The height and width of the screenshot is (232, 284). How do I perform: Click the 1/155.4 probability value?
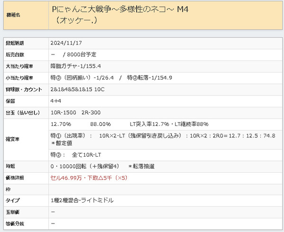pos(90,66)
